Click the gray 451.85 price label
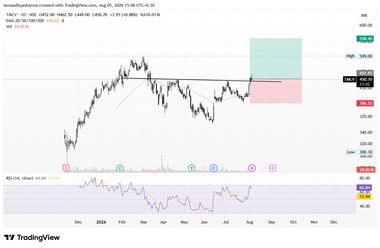 pos(365,73)
